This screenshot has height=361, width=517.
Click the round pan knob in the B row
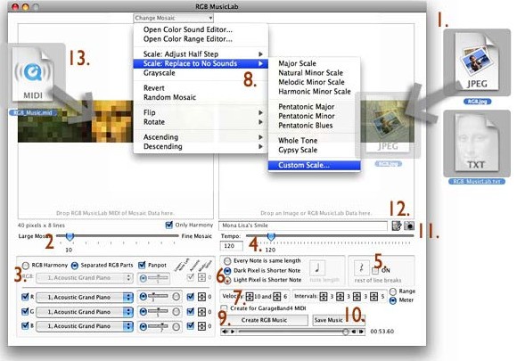[176, 326]
